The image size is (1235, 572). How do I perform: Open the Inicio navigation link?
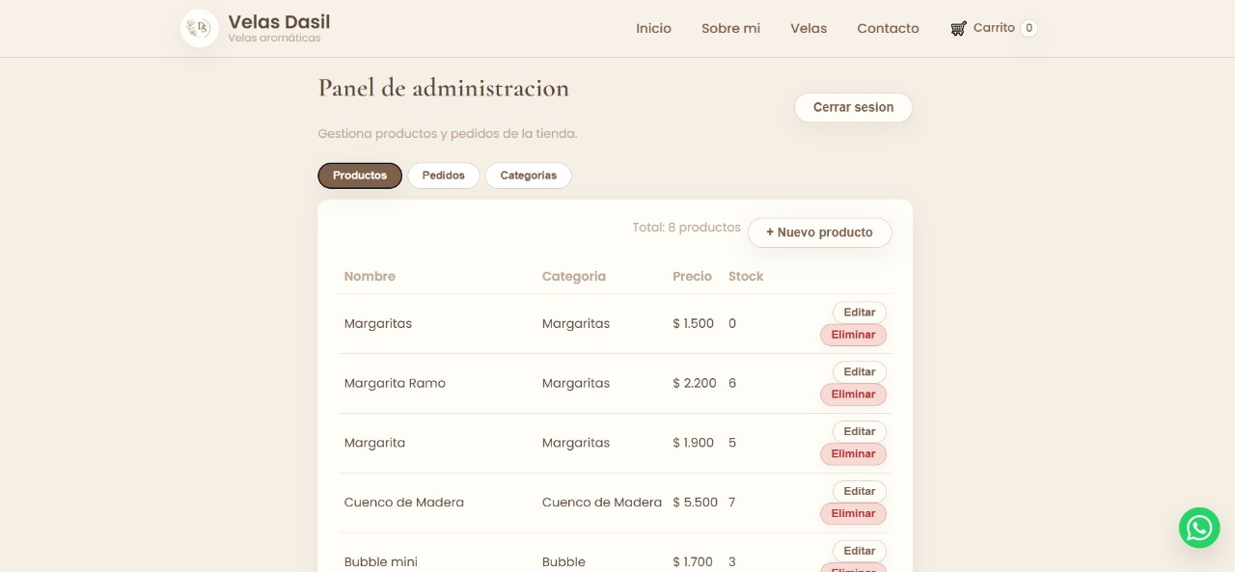pos(653,28)
